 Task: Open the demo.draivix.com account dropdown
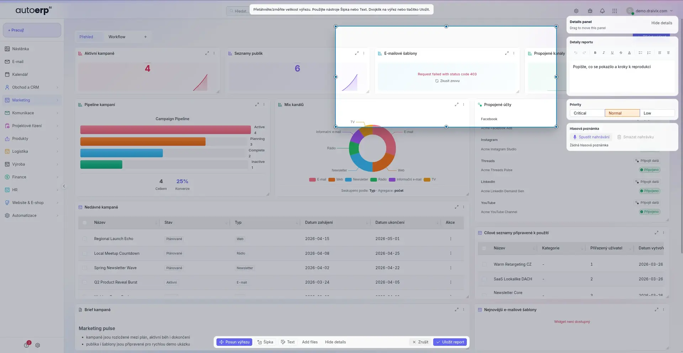[x=651, y=11]
